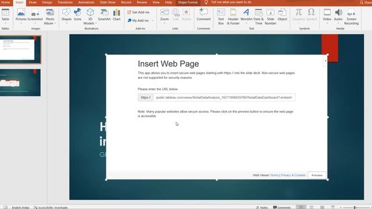The image size is (372, 209).
Task: Insert a SmartArt graphic
Action: pyautogui.click(x=104, y=15)
